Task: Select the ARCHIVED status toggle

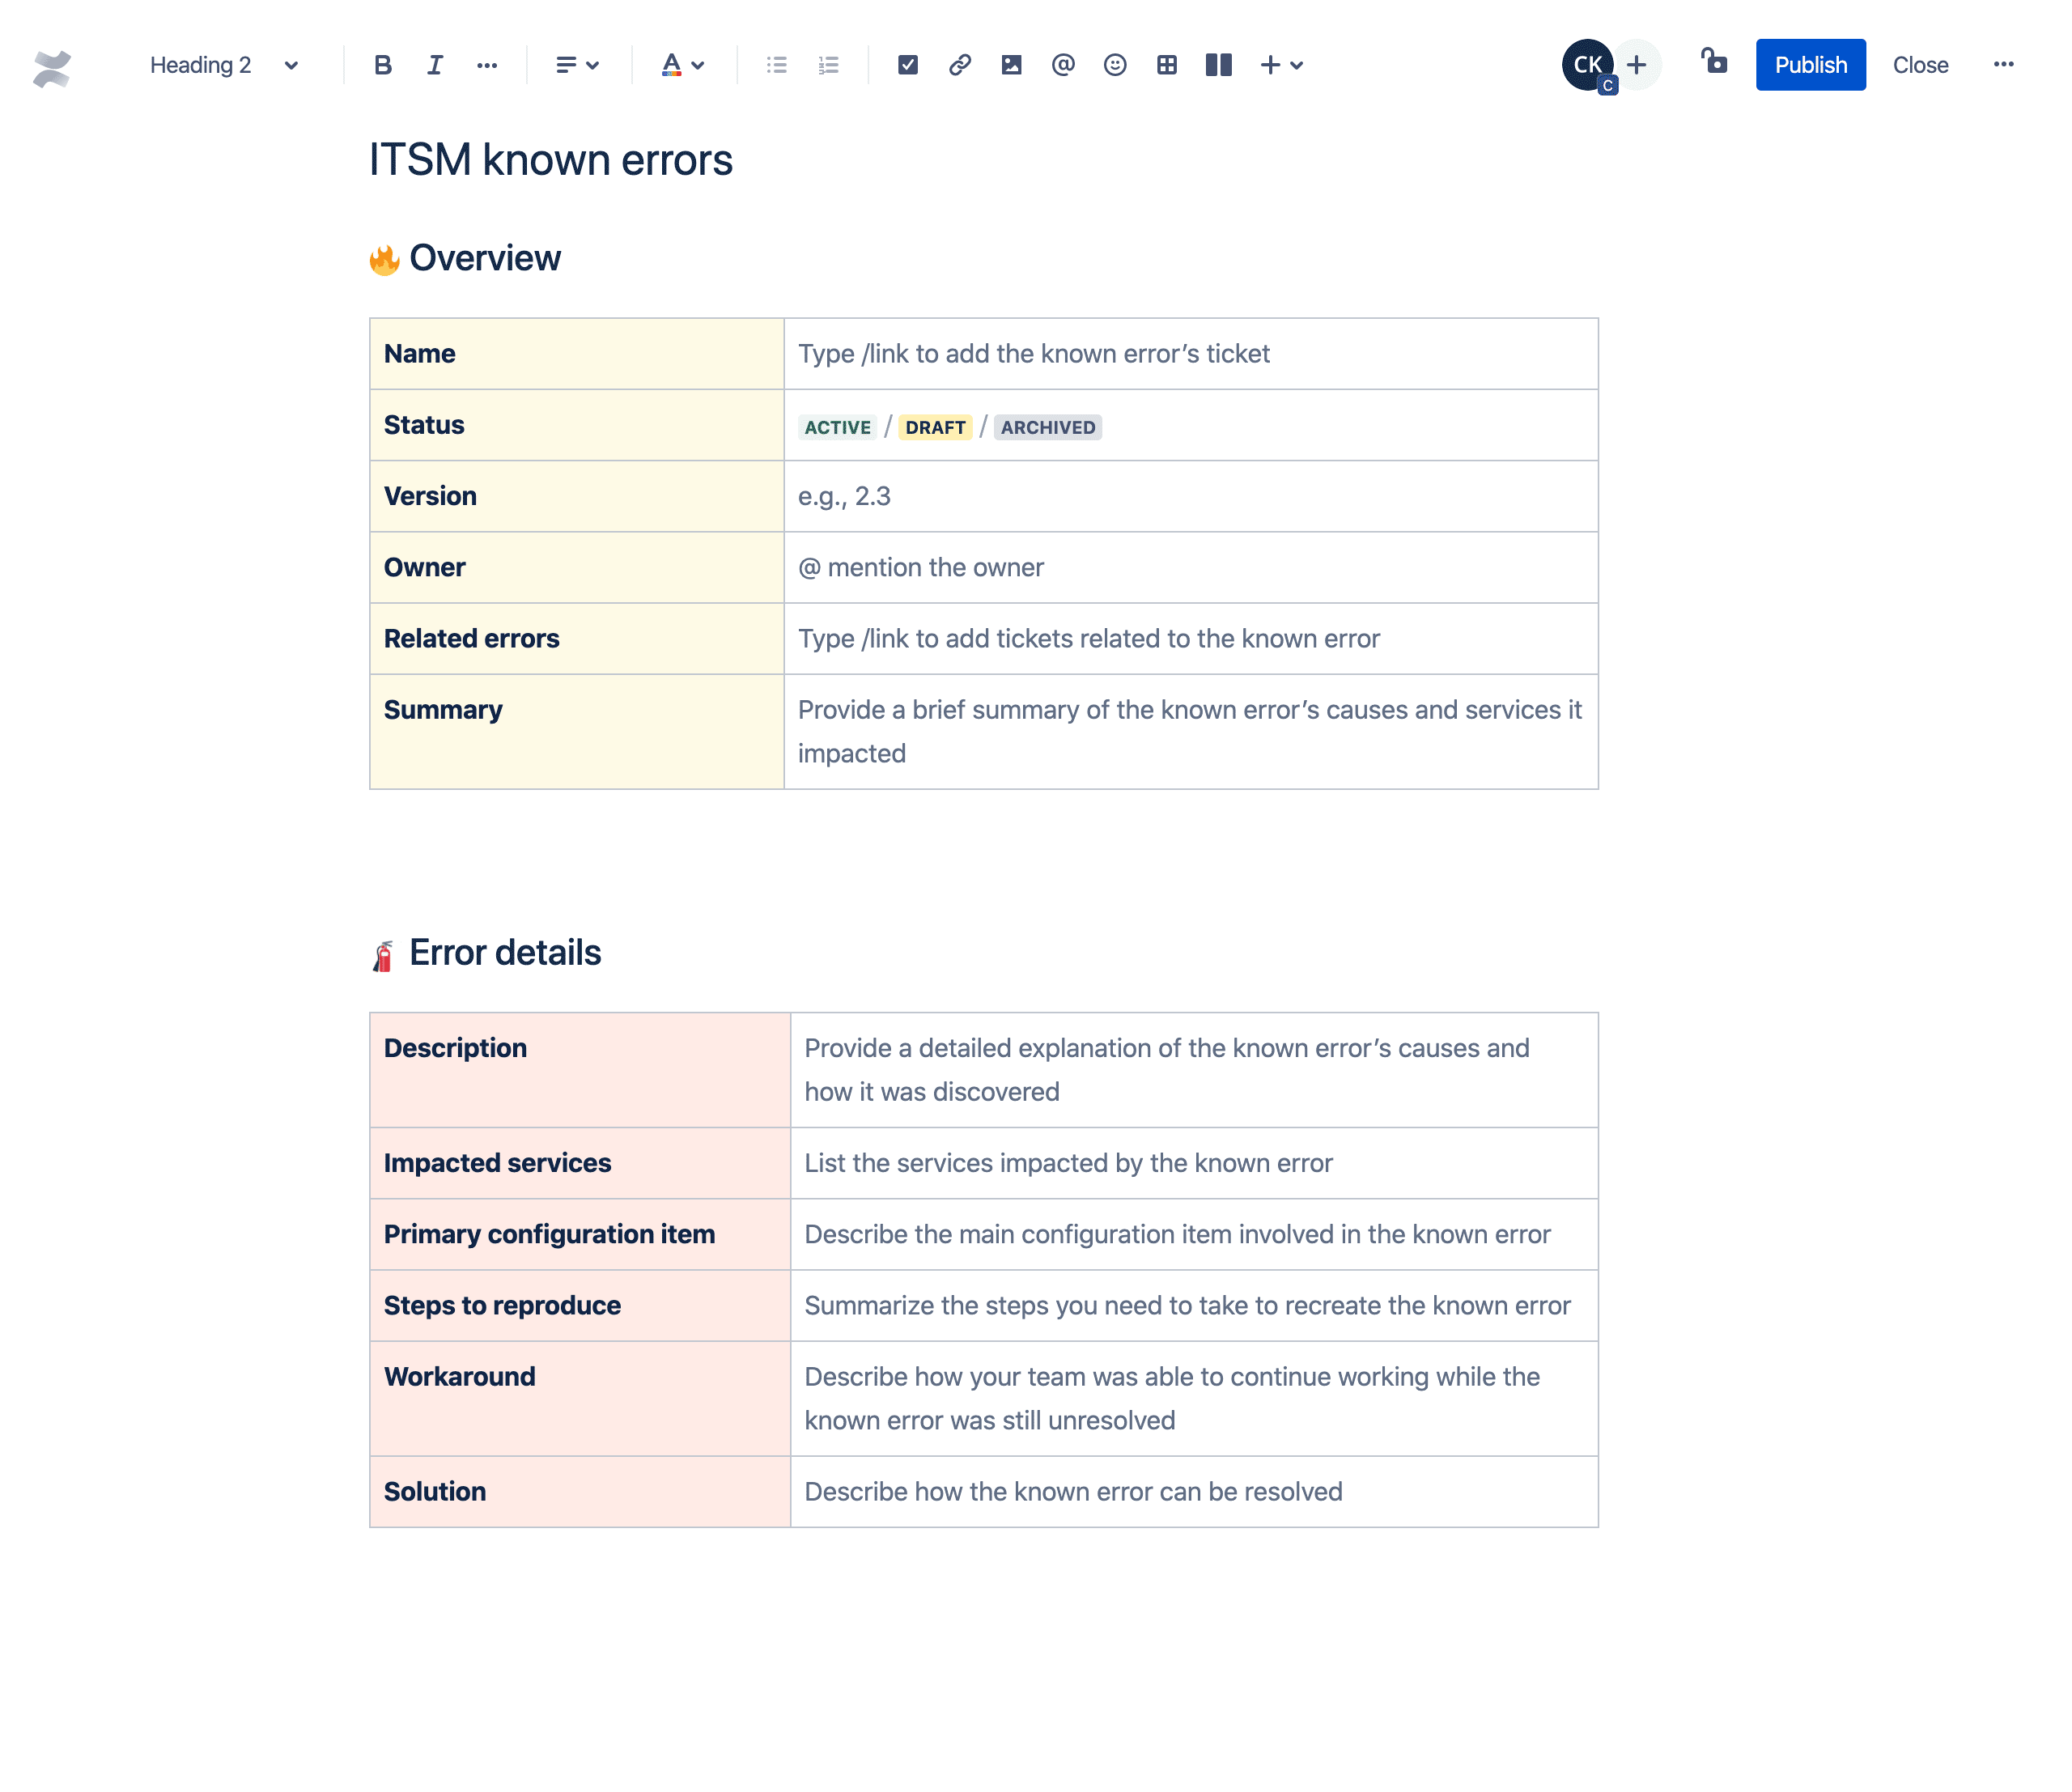Action: 1047,425
